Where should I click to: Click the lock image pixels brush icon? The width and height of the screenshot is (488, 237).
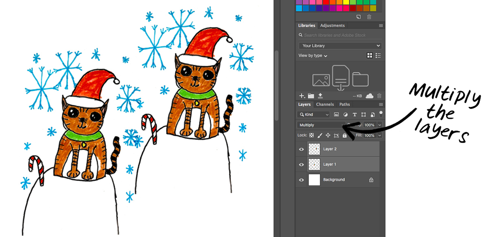pos(320,135)
